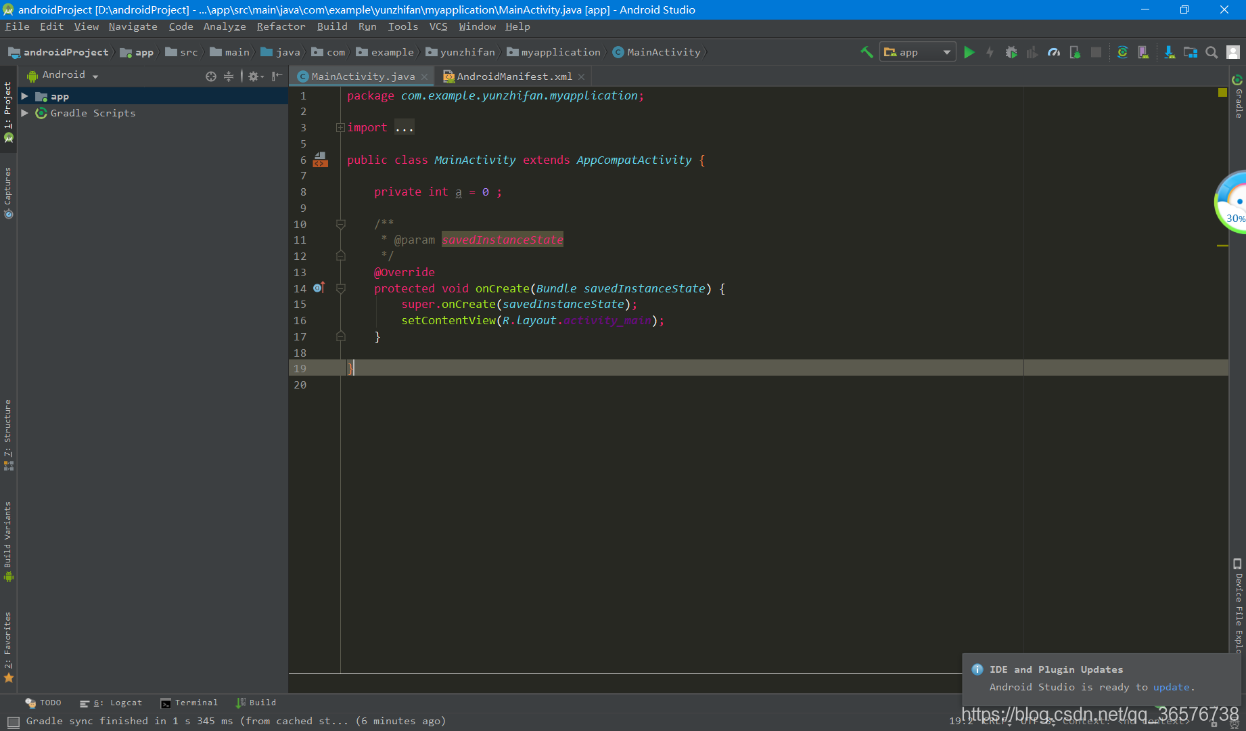Toggle the Build Variants tool window
Screen dimensions: 1246x731
8,541
